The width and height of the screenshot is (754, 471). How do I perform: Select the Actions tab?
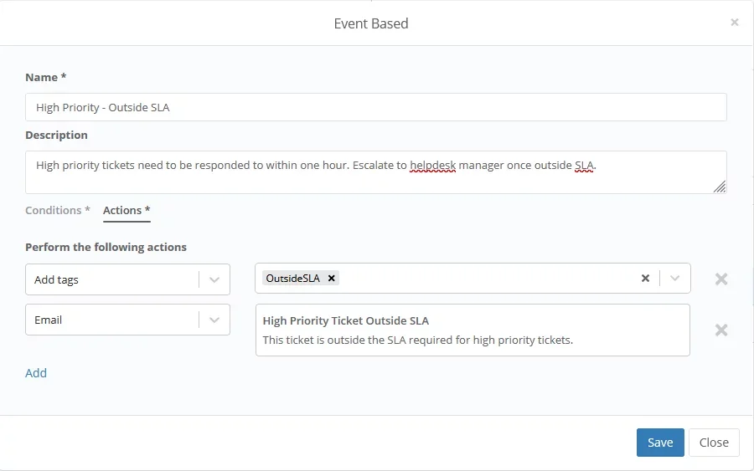coord(127,210)
